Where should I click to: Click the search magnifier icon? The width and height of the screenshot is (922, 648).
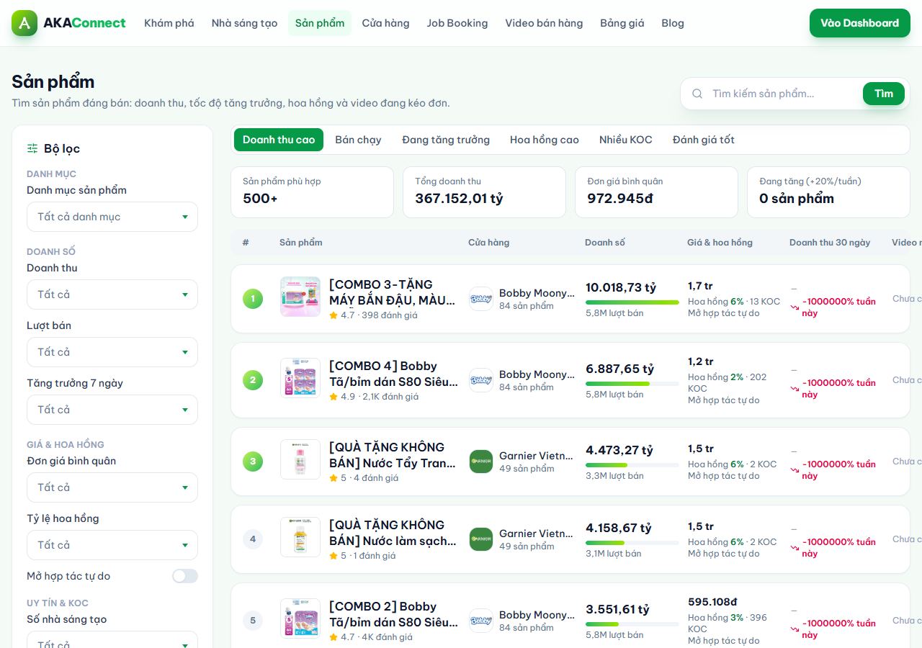(x=697, y=94)
